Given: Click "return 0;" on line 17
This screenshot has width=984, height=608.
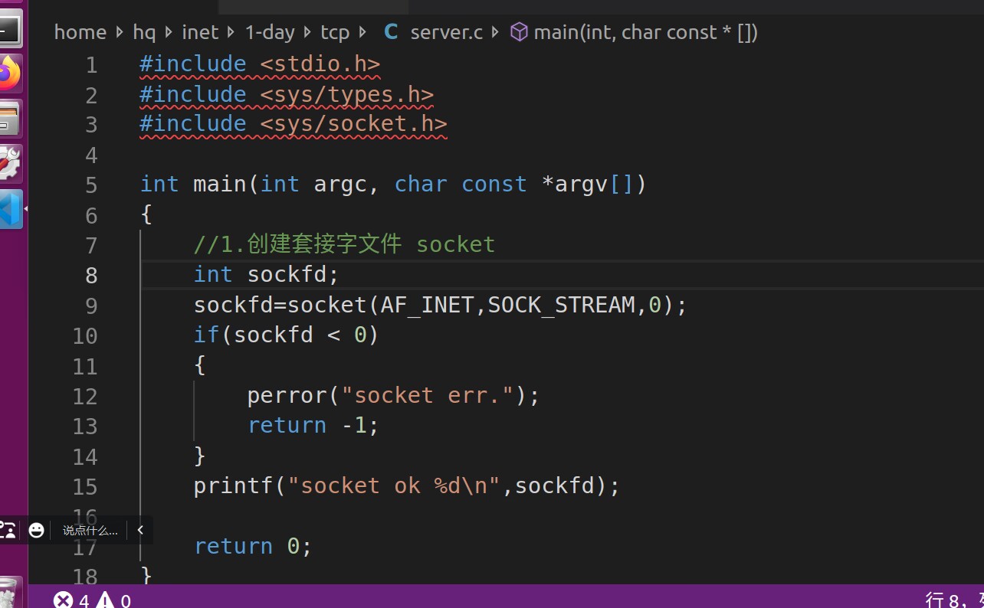Looking at the screenshot, I should 253,546.
